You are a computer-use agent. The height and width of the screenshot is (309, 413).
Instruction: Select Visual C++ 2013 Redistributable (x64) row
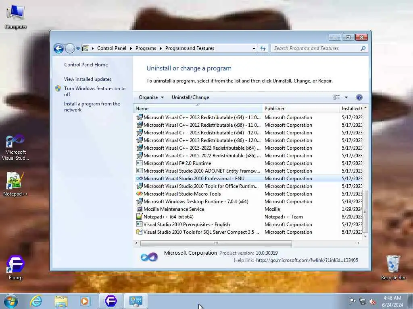click(248, 133)
